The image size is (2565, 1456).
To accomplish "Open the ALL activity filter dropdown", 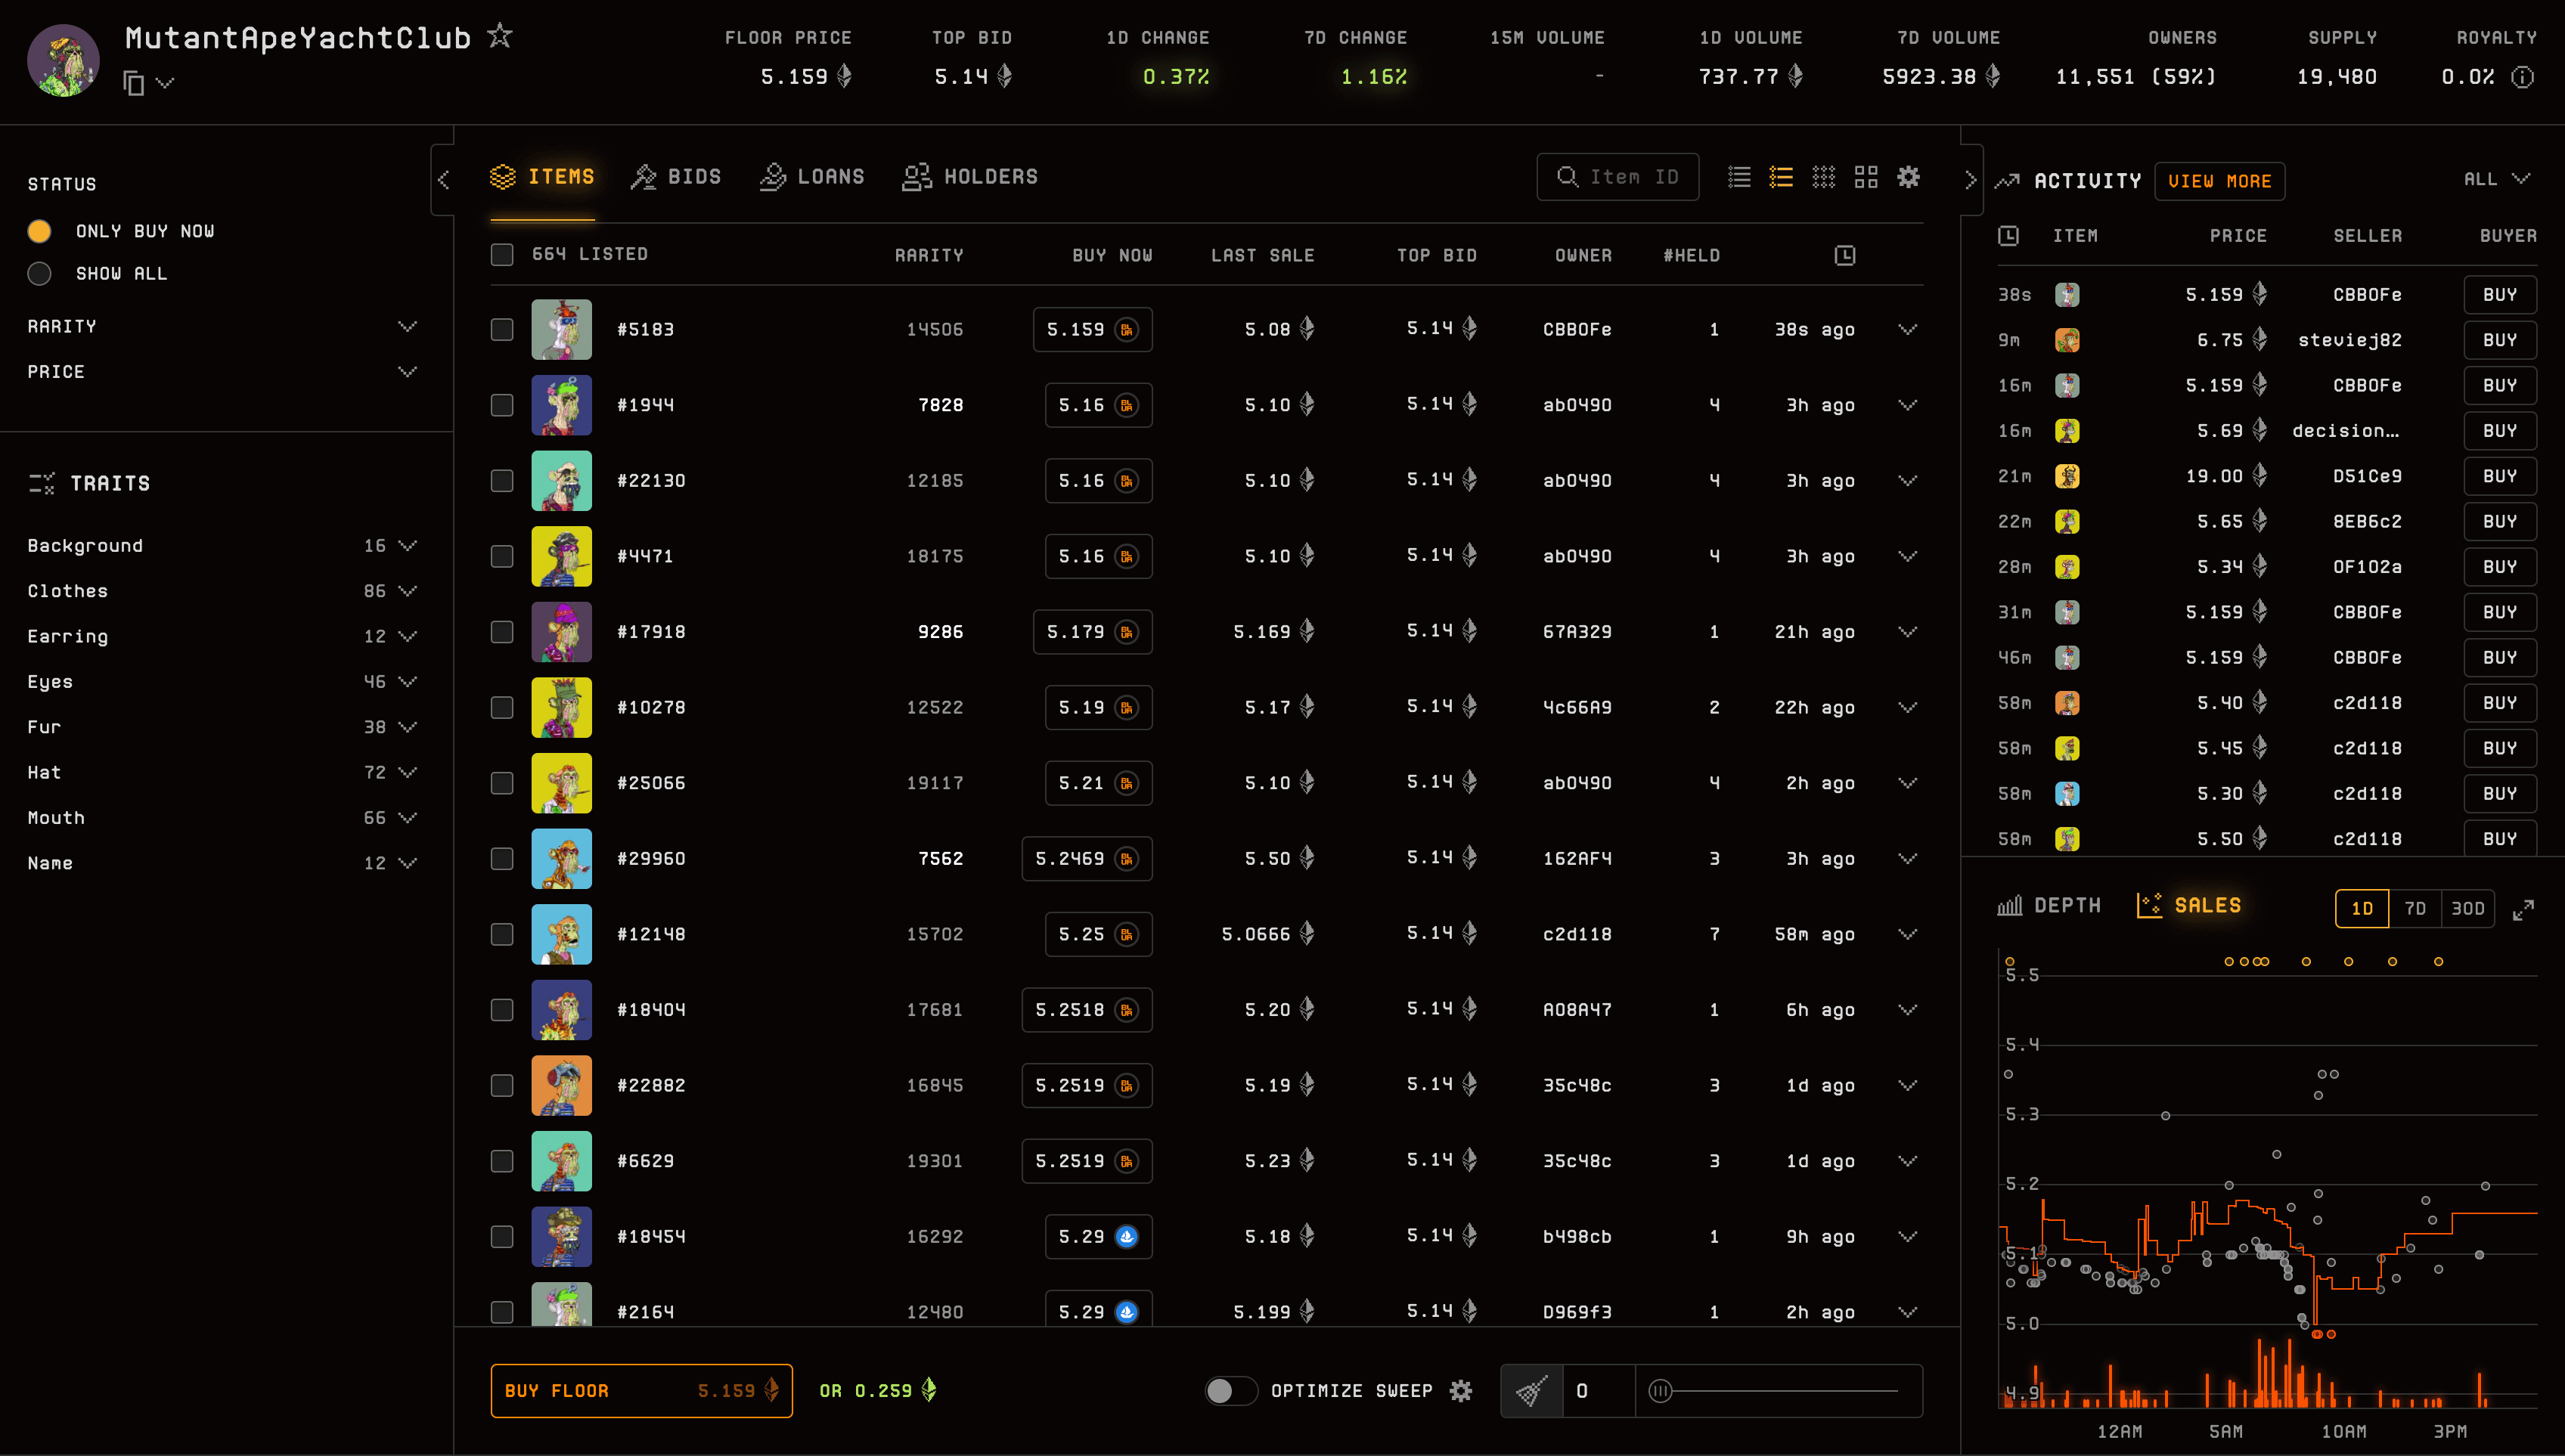I will (2496, 179).
